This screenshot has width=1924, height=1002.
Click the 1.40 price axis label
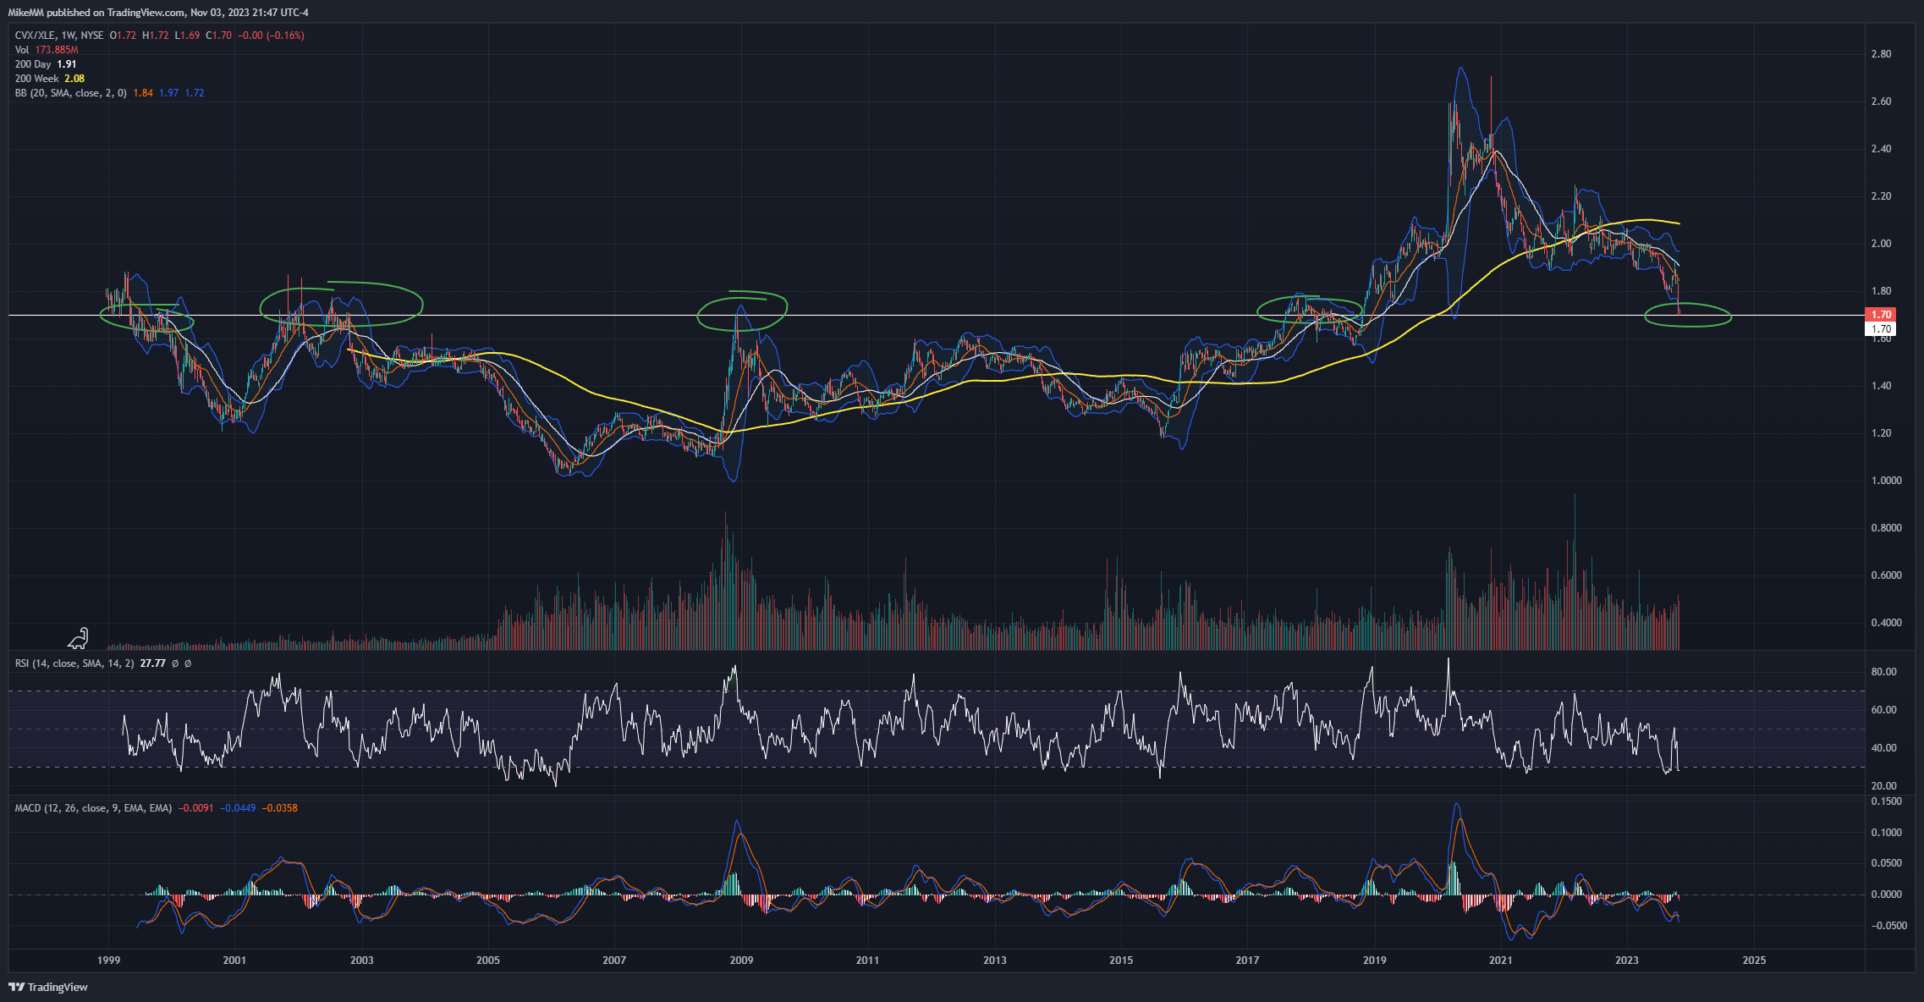pos(1881,386)
